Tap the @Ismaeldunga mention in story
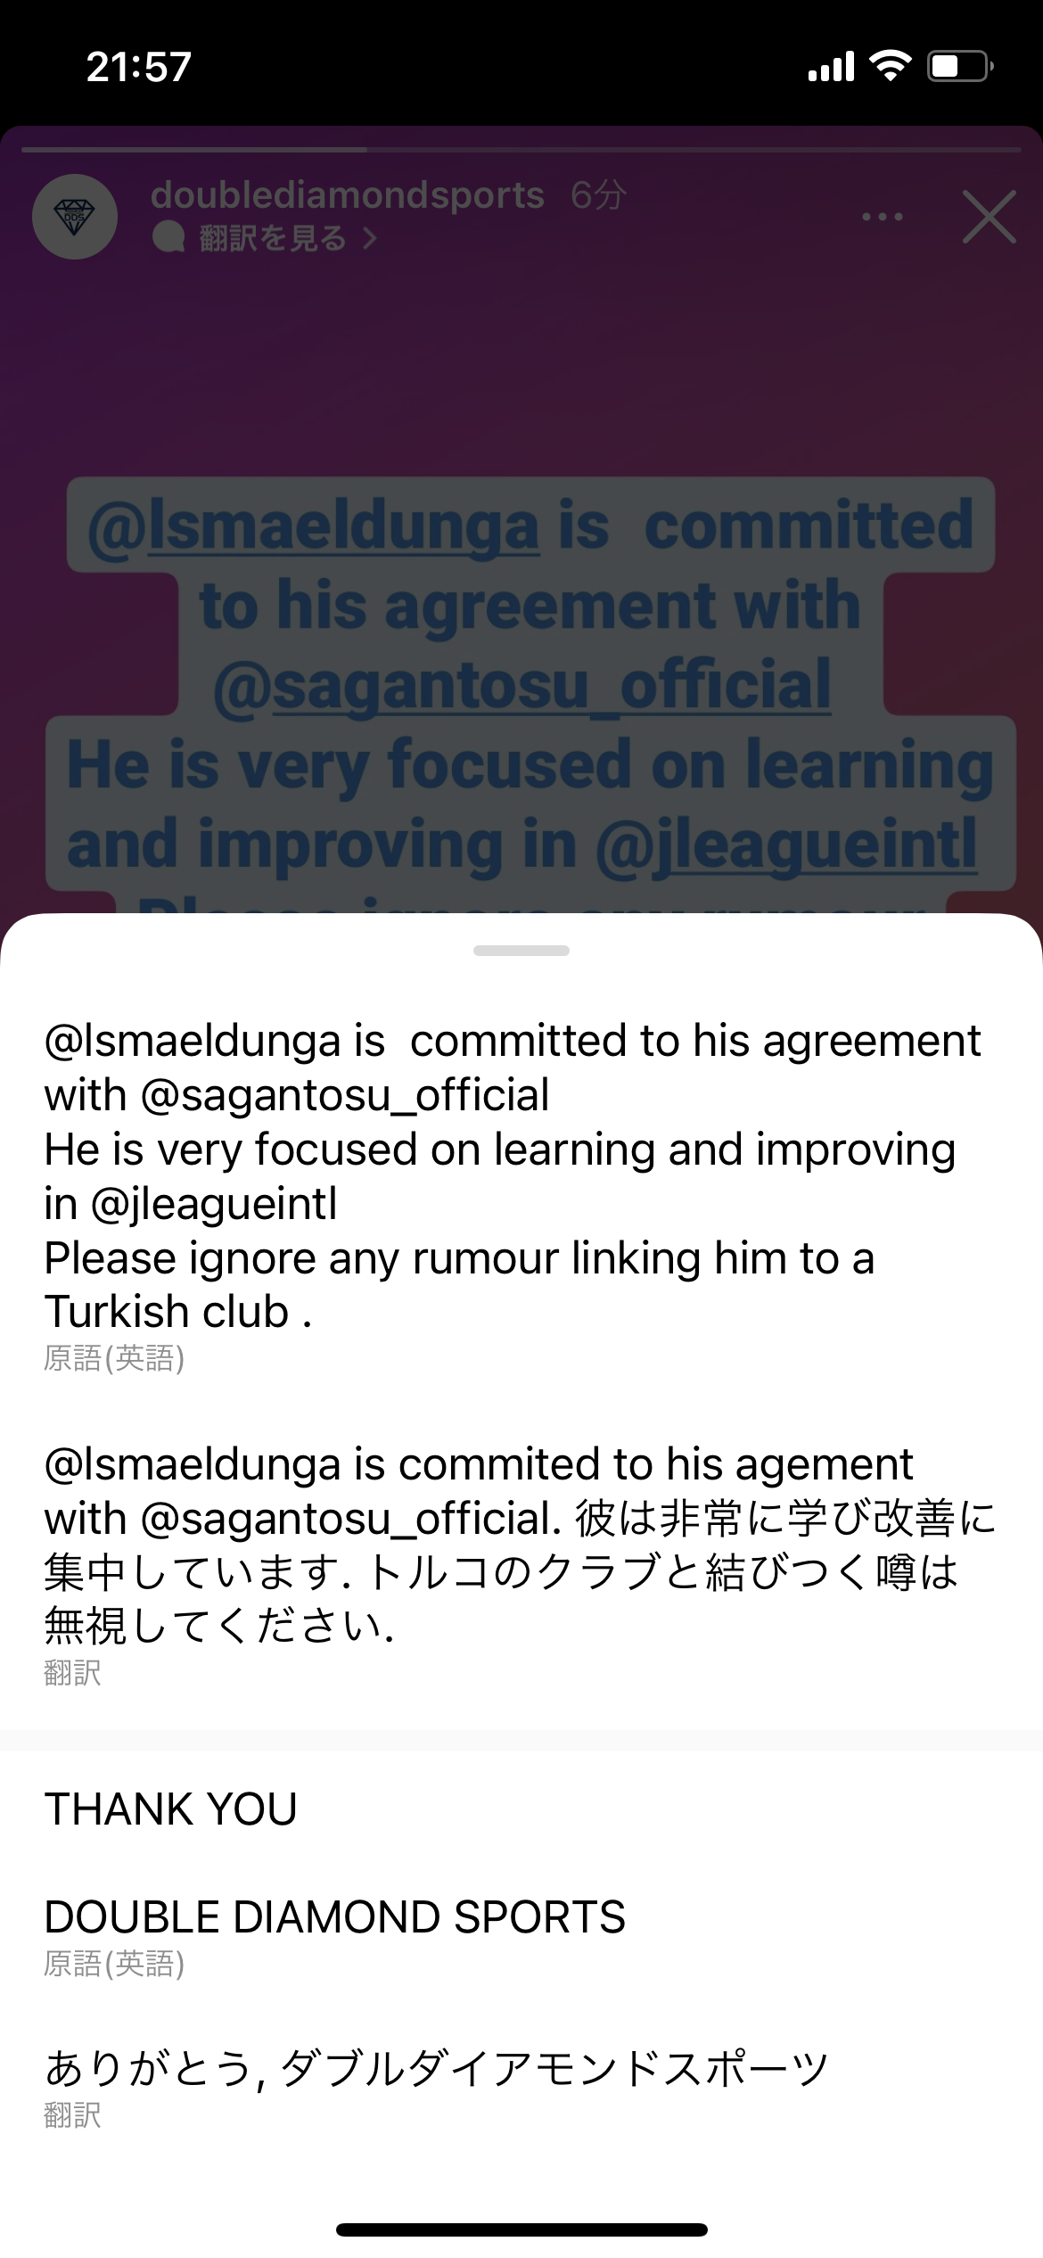Viewport: 1043px width, 2258px height. (x=313, y=527)
